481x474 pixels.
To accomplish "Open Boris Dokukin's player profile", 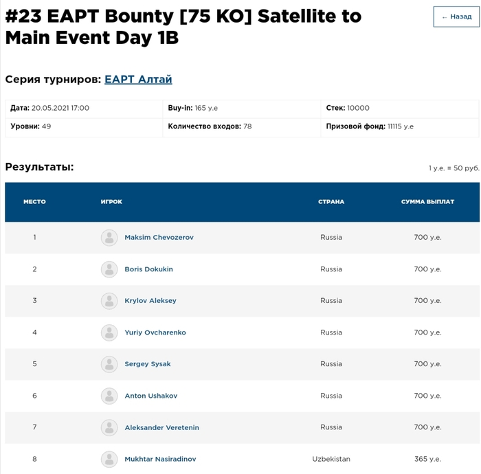I will (x=148, y=269).
